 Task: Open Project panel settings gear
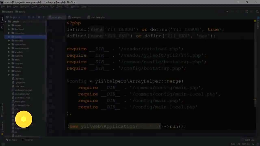[x=39, y=17]
